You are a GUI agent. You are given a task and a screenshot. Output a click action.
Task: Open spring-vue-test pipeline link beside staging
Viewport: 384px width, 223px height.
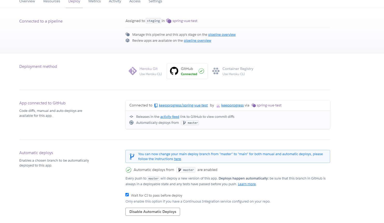pyautogui.click(x=185, y=21)
